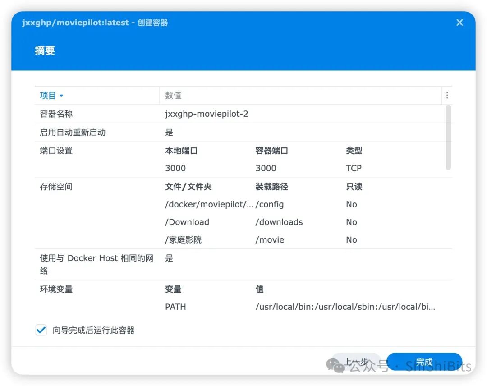Select container name value jxxghp-moviepilot-2

(207, 114)
